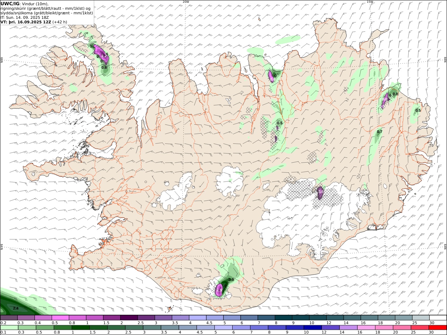The height and width of the screenshot is (335, 447).
Task: Select lower legend swatch between 2 and 2.5
Action: pyautogui.click(x=116, y=328)
